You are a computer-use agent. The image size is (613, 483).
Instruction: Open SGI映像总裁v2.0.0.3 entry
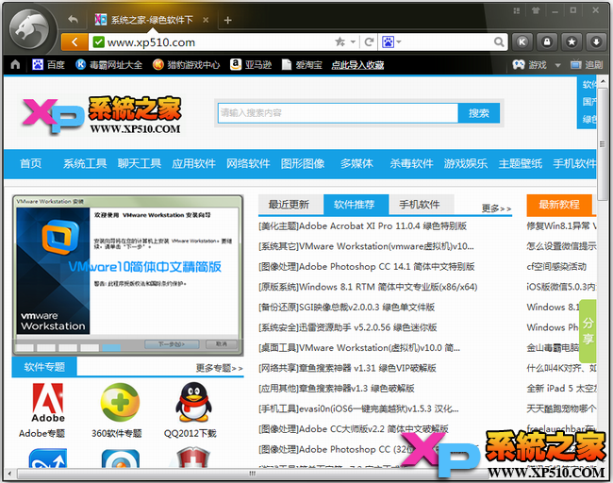click(x=347, y=308)
